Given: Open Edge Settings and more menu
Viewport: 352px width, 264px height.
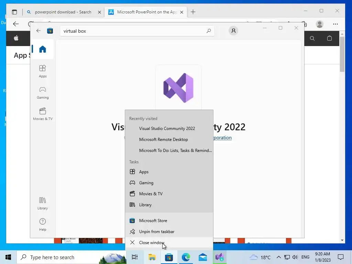Looking at the screenshot, I should [335, 24].
